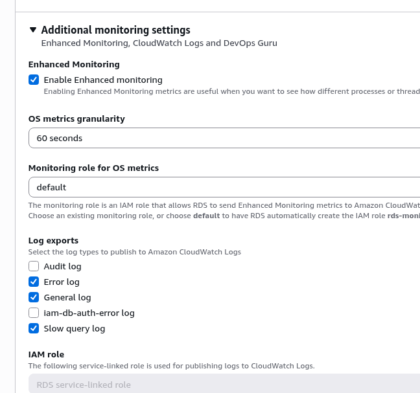Open the Monitoring role for OS metrics dropdown
Image resolution: width=420 pixels, height=393 pixels.
point(220,187)
